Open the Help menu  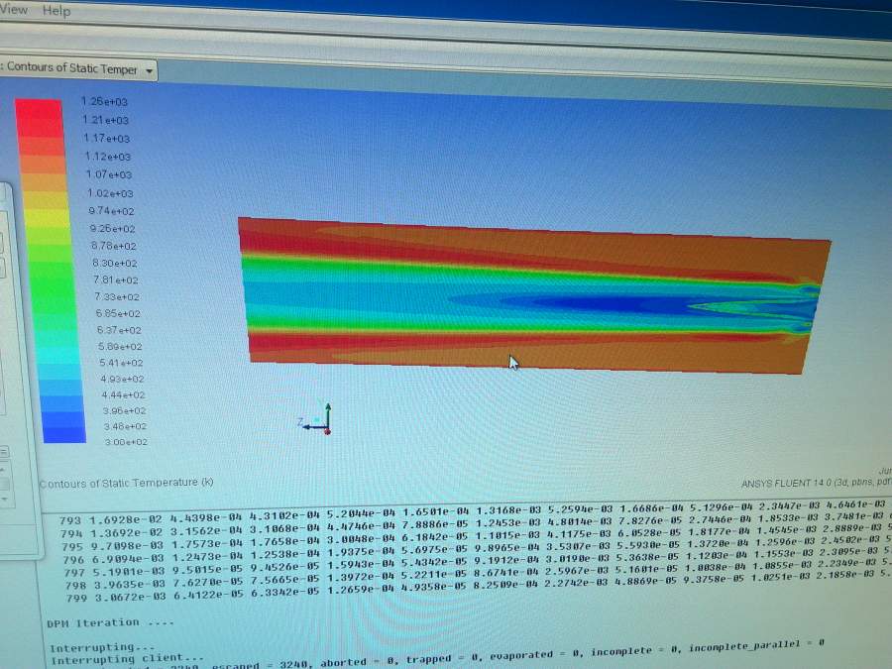(56, 11)
